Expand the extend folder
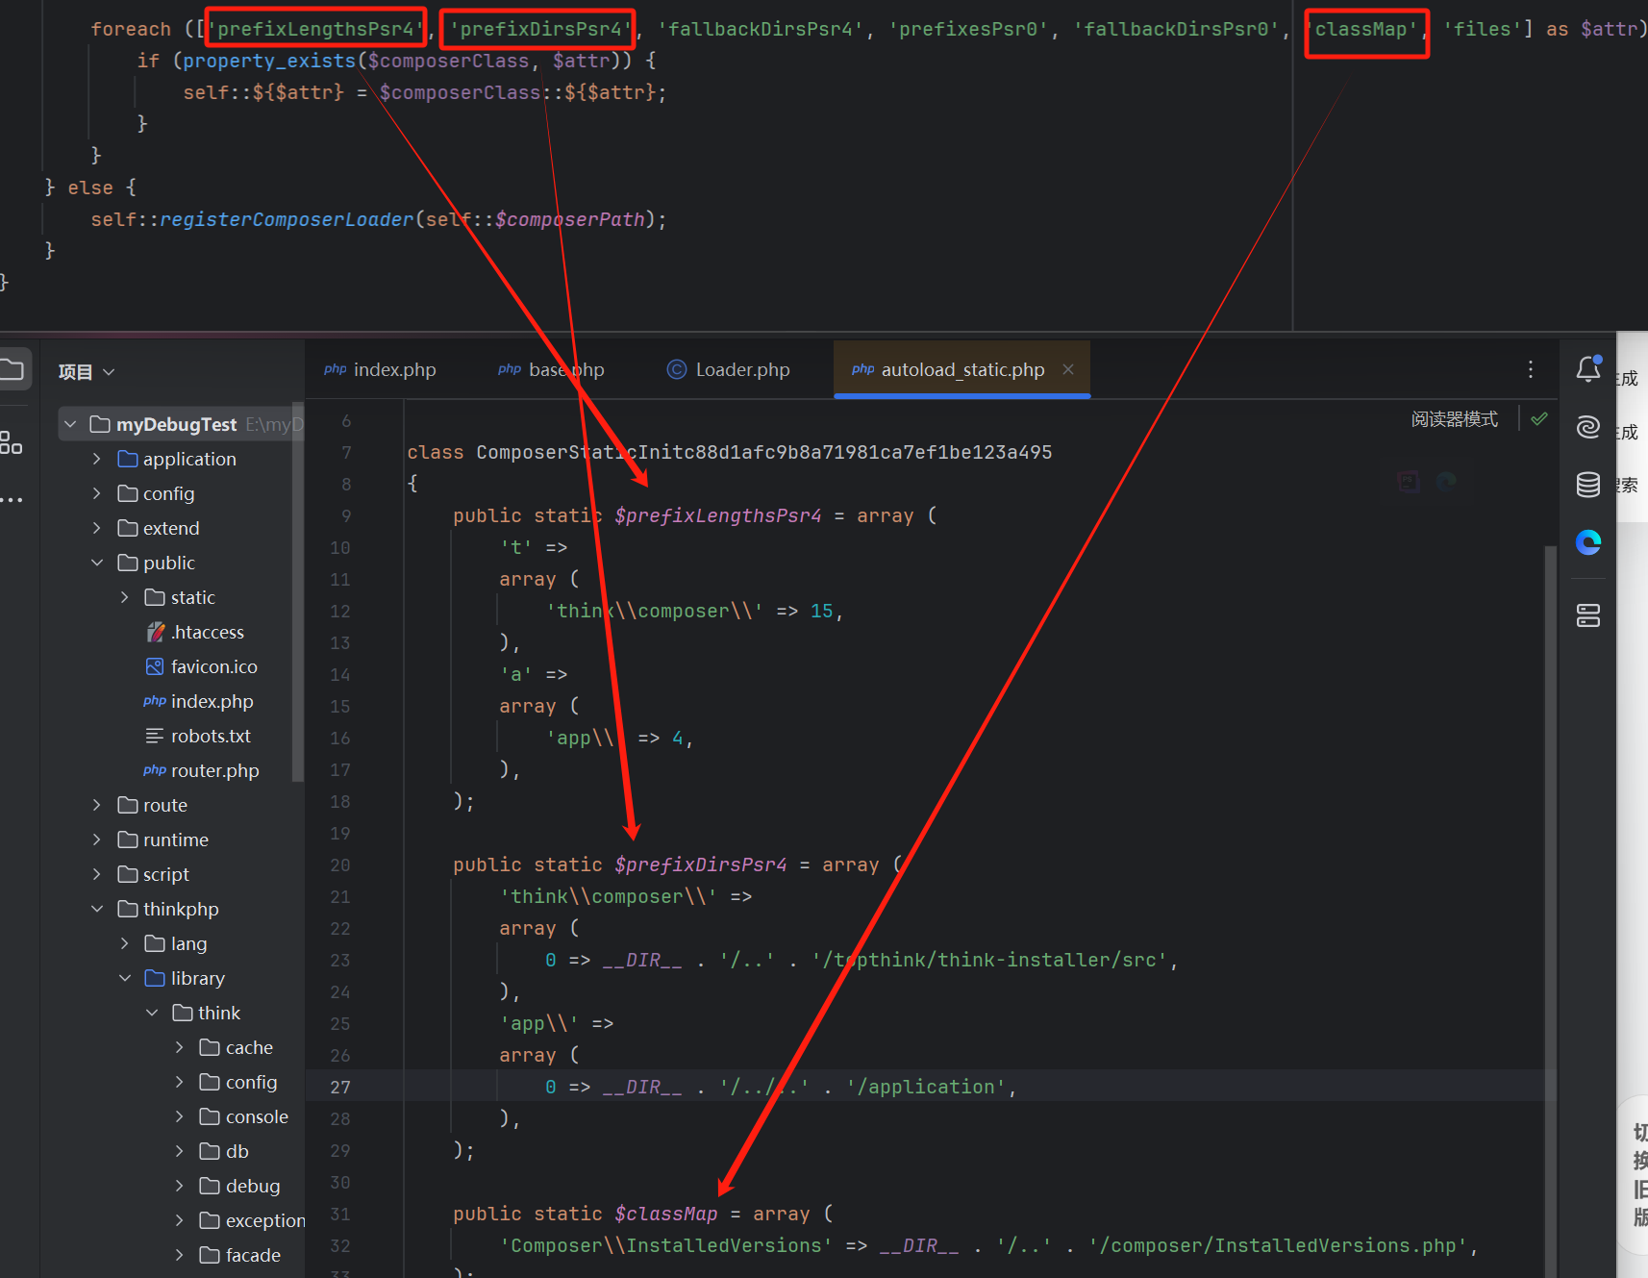 [96, 528]
